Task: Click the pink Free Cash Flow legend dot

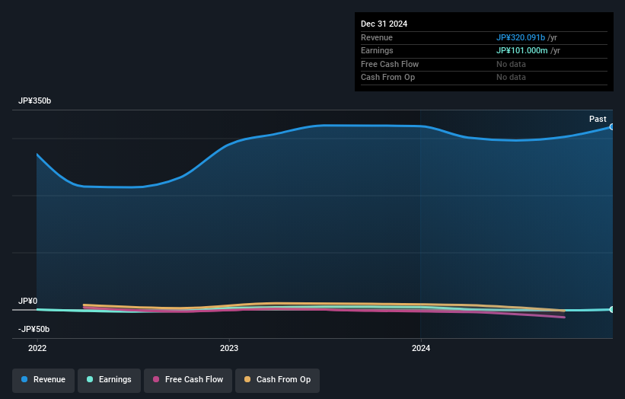Action: click(156, 379)
